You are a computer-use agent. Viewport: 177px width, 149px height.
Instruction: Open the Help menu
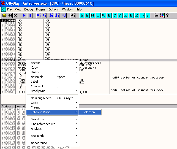[79, 9]
